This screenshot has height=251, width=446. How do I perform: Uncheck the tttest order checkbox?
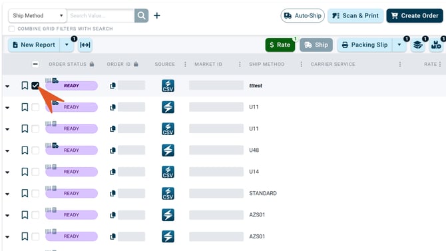[x=35, y=85]
